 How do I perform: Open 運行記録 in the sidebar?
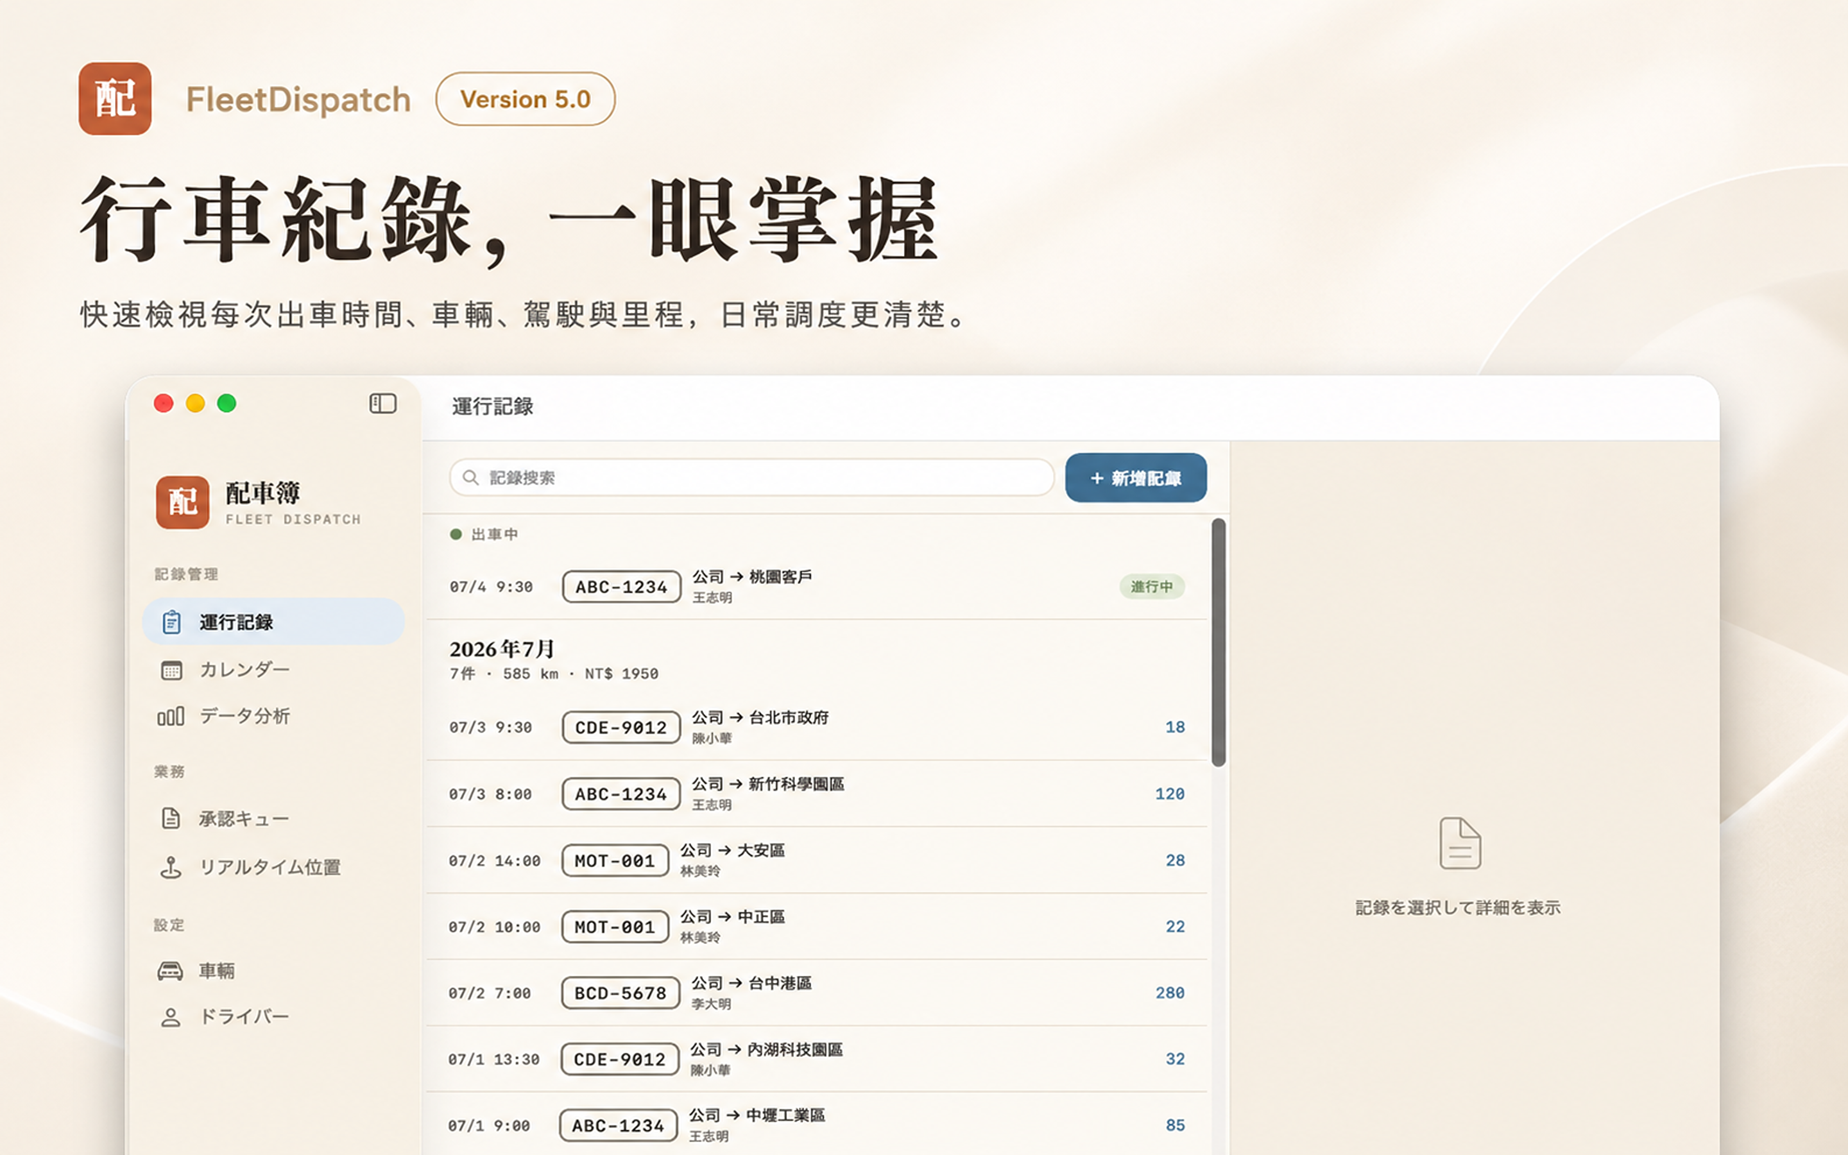(x=273, y=622)
